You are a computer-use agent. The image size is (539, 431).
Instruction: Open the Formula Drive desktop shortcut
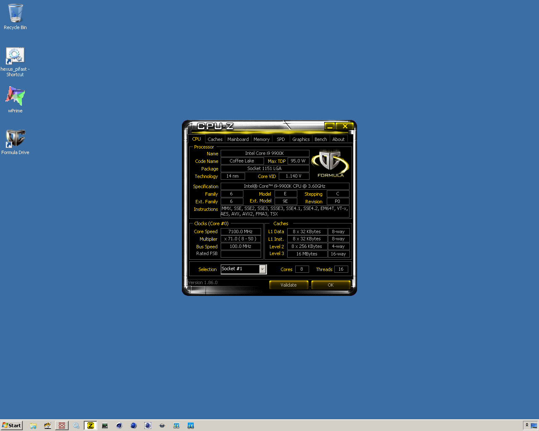[x=15, y=142]
